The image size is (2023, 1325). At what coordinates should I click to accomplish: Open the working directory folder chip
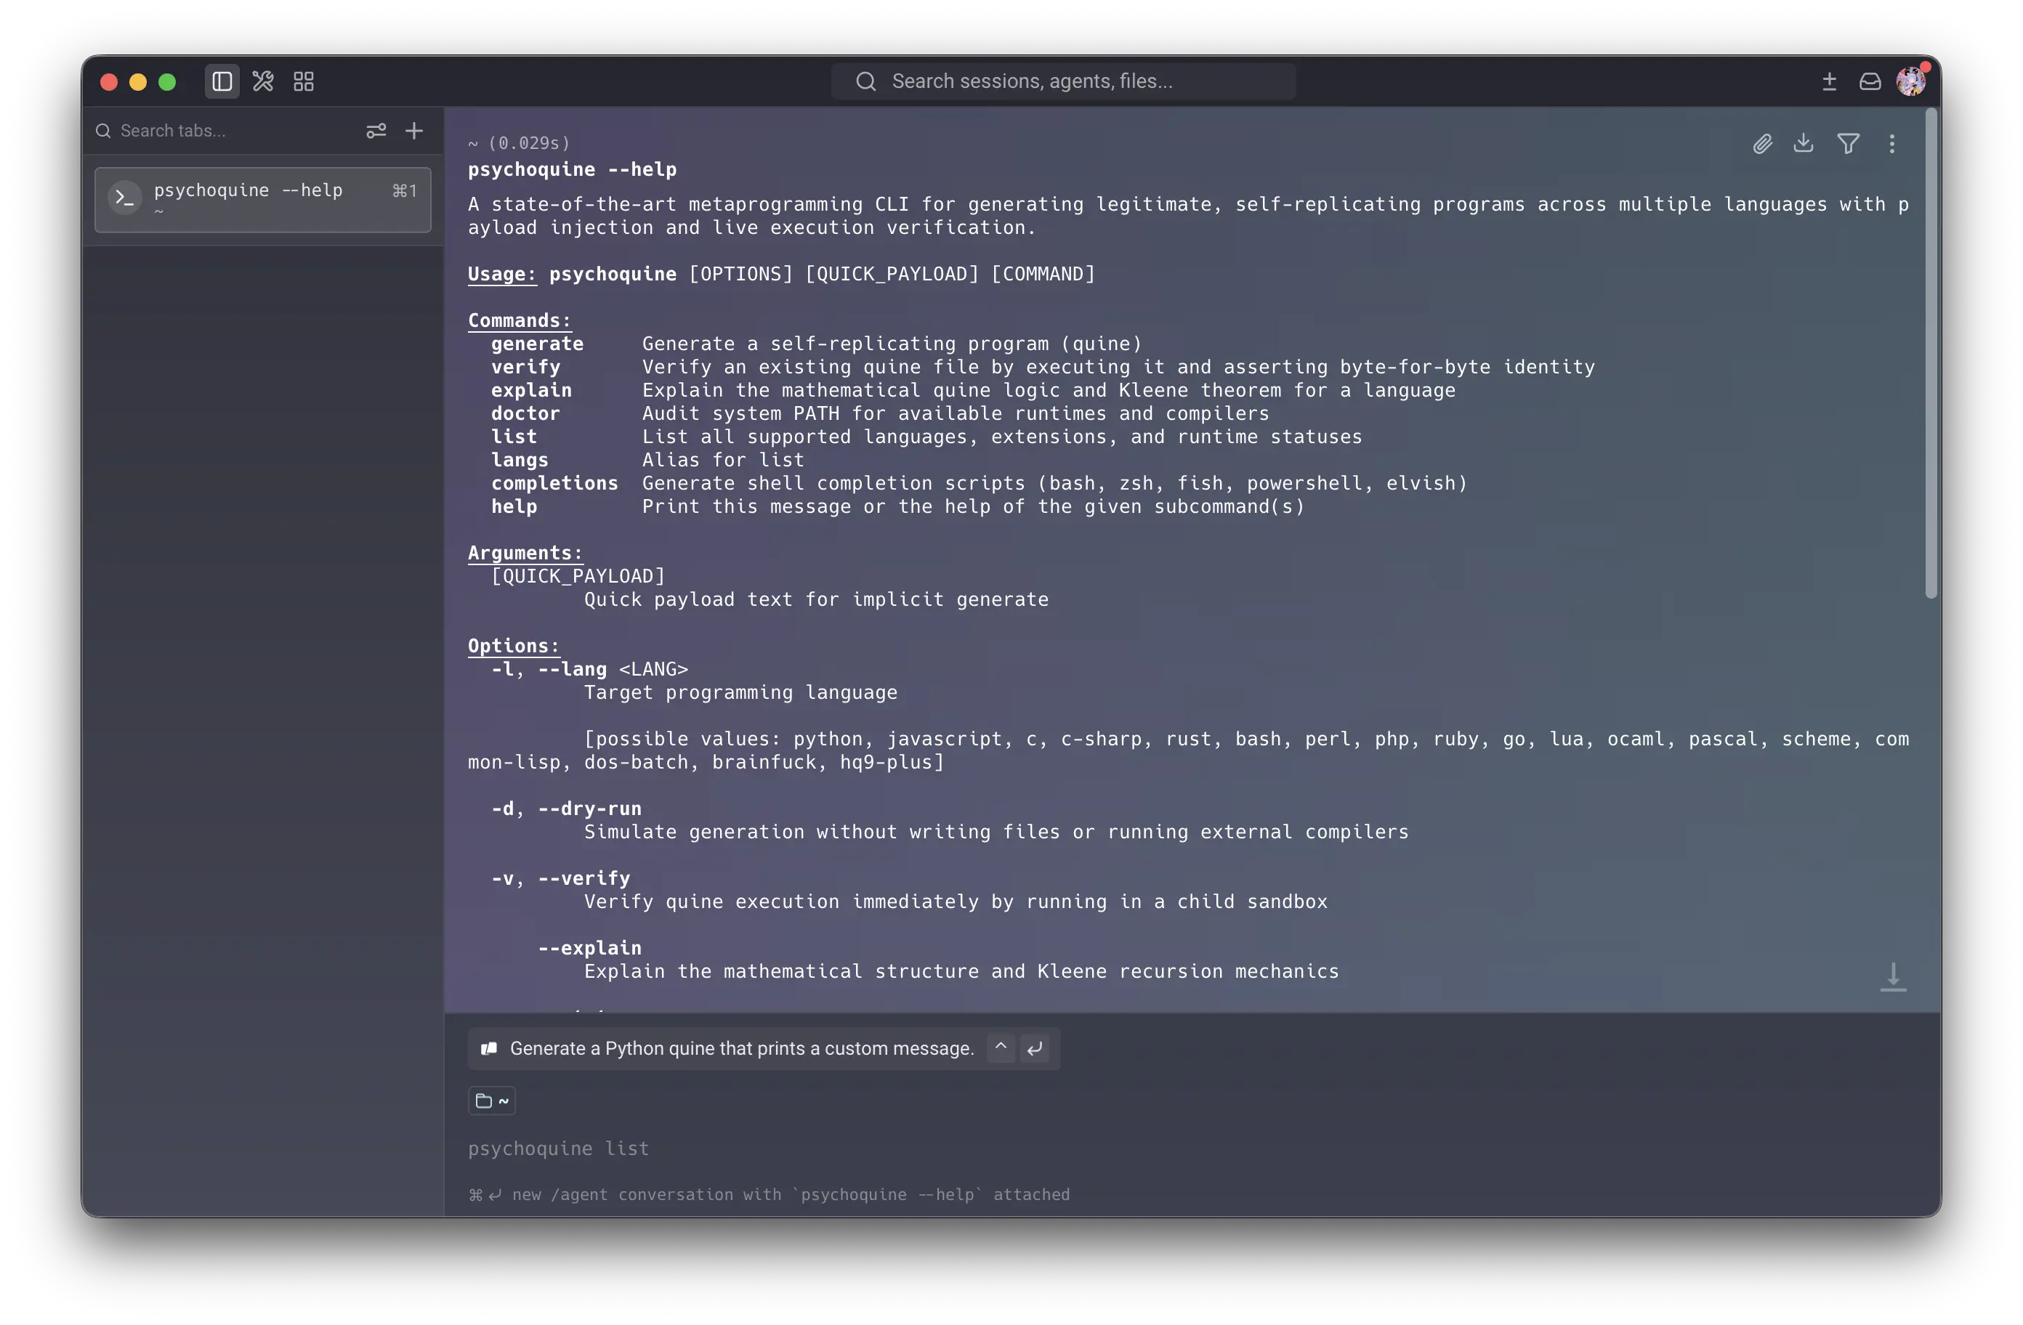point(492,1101)
